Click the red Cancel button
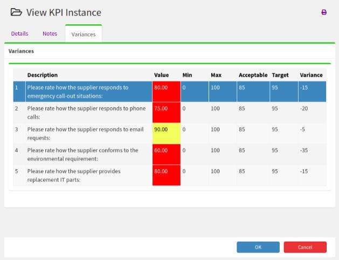Image resolution: width=339 pixels, height=260 pixels. tap(305, 247)
